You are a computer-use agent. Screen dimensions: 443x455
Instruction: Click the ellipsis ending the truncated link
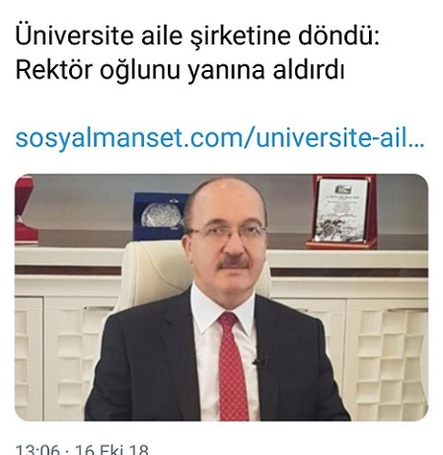tap(416, 144)
